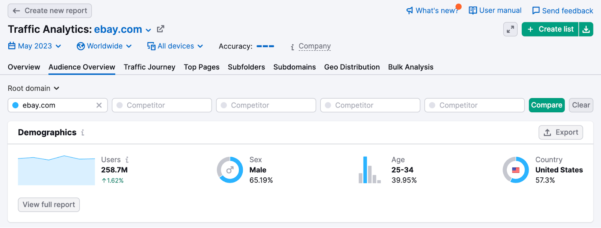This screenshot has height=228, width=601.
Task: Open the Subfolders tab
Action: pyautogui.click(x=246, y=67)
